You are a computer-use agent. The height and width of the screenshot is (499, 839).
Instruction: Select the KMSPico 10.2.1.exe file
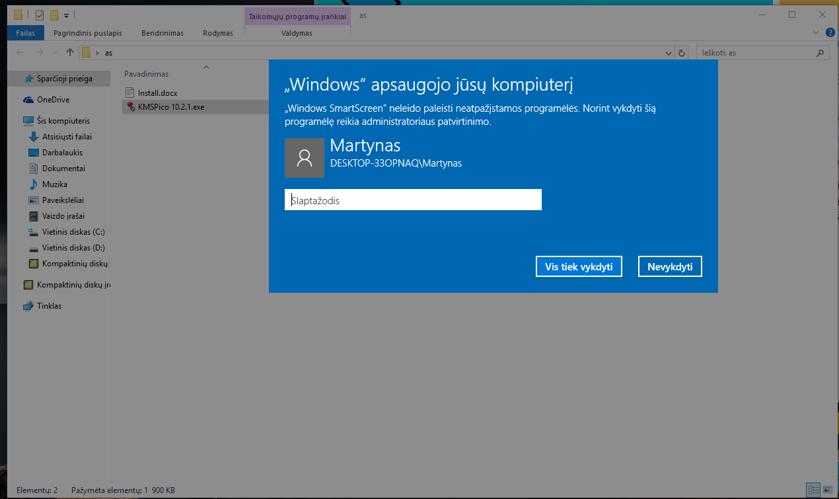tap(196, 106)
